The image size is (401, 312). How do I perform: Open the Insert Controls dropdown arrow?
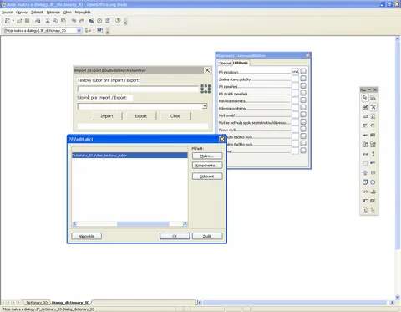click(94, 30)
